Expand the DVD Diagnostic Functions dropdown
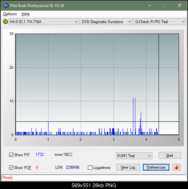The width and height of the screenshot is (188, 189). [106, 22]
